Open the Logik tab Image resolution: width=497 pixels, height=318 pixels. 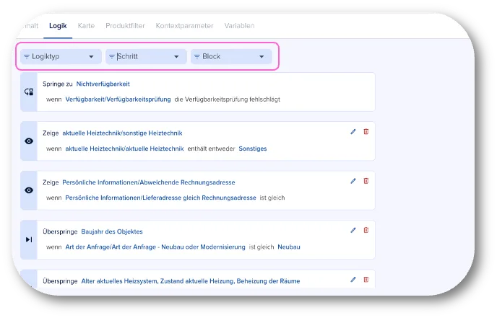coord(58,26)
